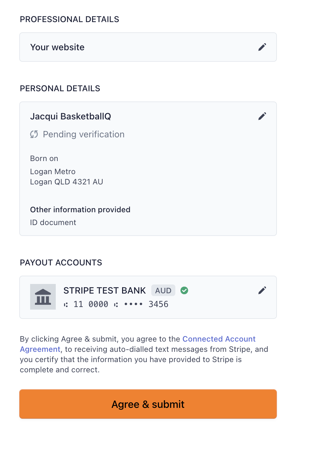Click pencil icon beside Jacqui BasketballQ

coord(262,116)
